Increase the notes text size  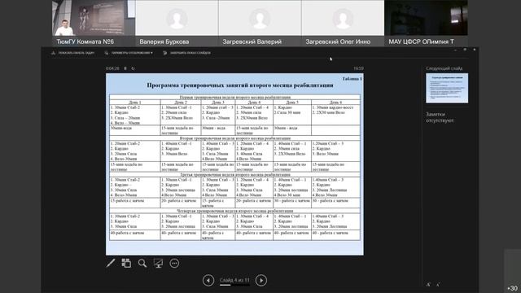(429, 284)
